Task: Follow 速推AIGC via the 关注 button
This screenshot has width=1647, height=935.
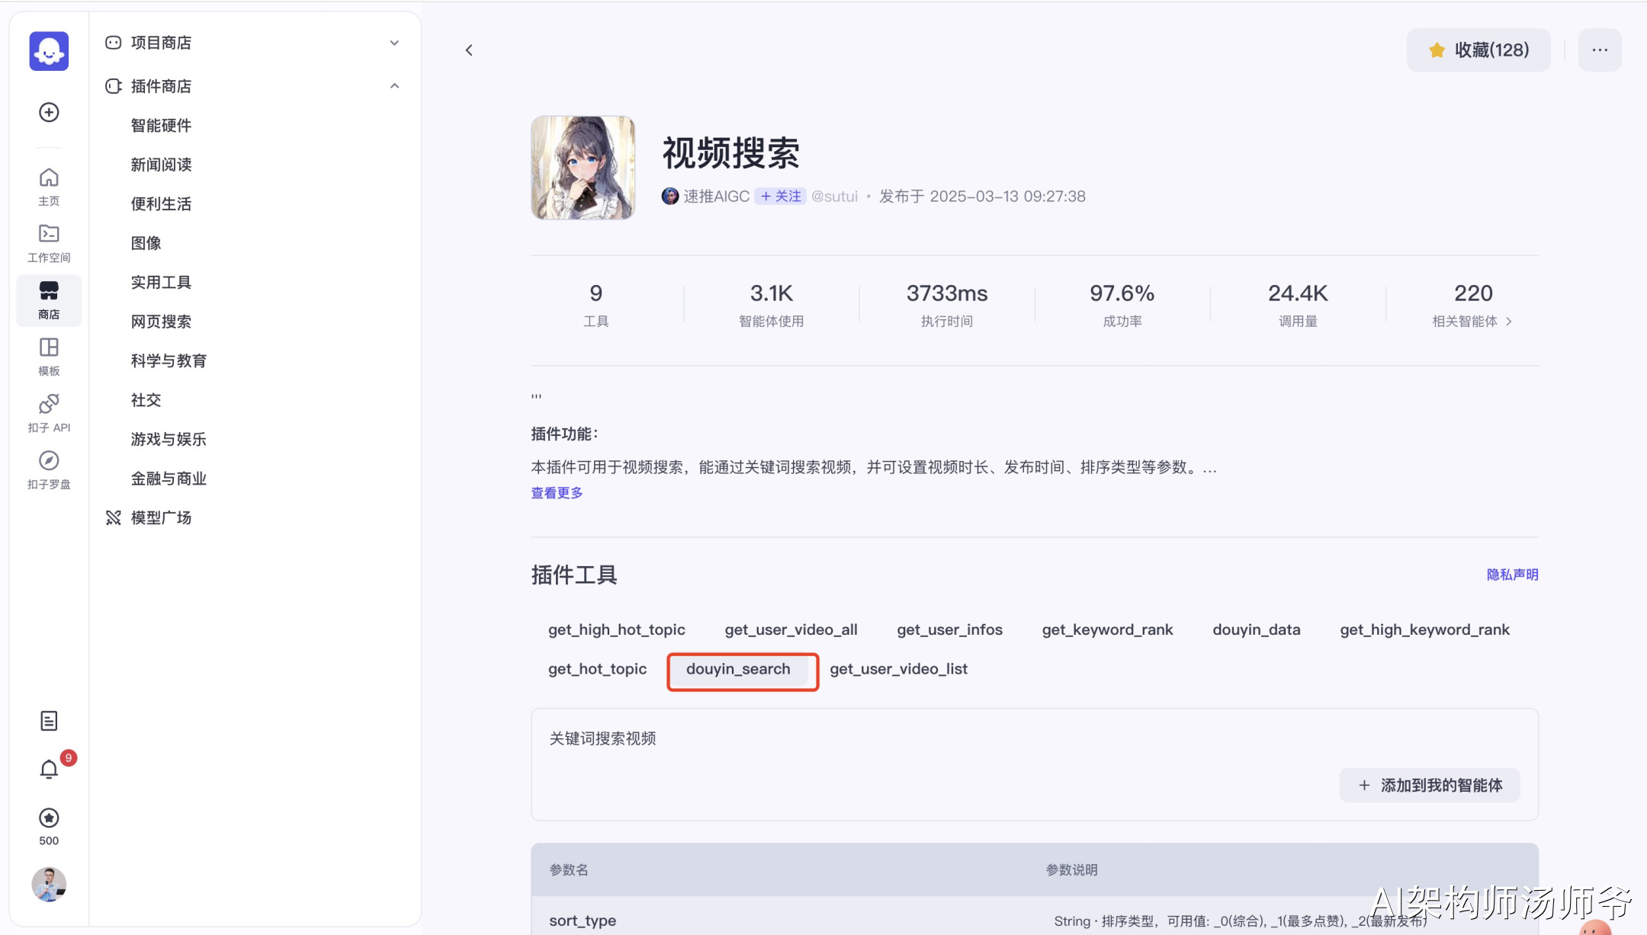Action: (779, 196)
